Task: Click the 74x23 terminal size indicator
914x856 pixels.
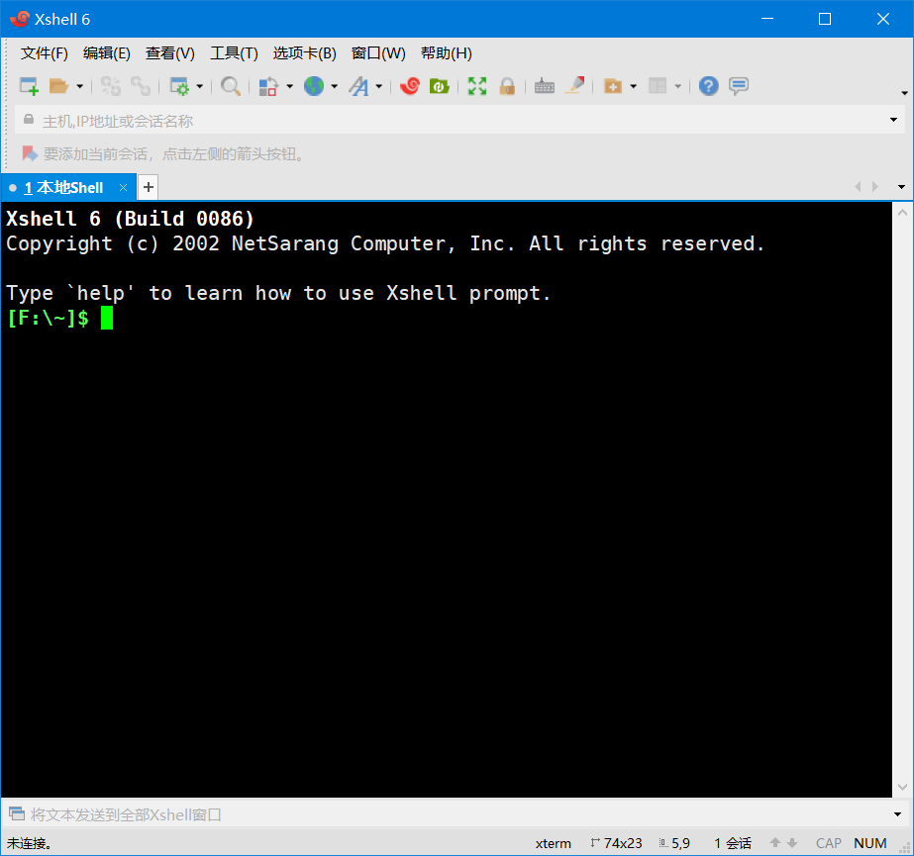Action: pos(616,843)
